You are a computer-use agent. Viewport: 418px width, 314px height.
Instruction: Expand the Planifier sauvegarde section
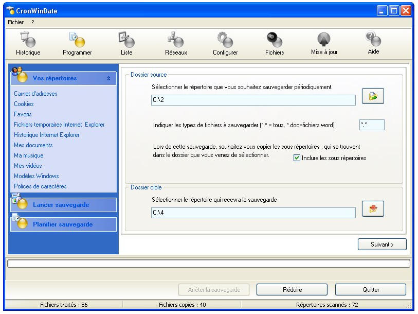click(63, 224)
